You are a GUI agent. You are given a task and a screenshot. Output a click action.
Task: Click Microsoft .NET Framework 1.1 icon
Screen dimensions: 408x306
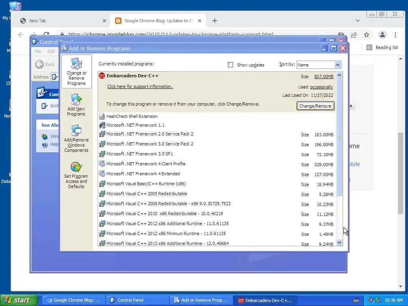[x=102, y=125]
